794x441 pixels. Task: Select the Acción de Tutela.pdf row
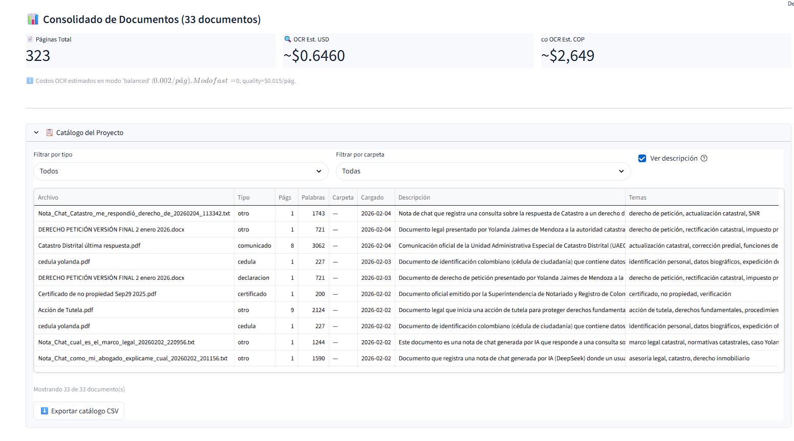tap(66, 310)
